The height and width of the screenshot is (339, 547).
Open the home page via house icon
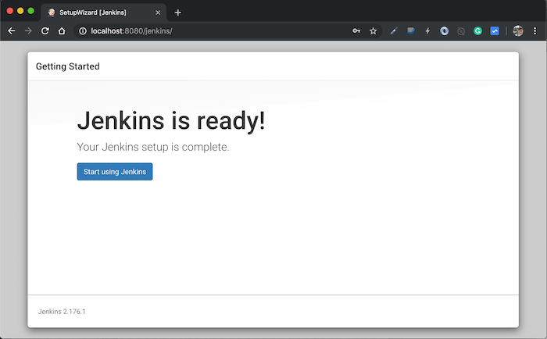pos(62,31)
